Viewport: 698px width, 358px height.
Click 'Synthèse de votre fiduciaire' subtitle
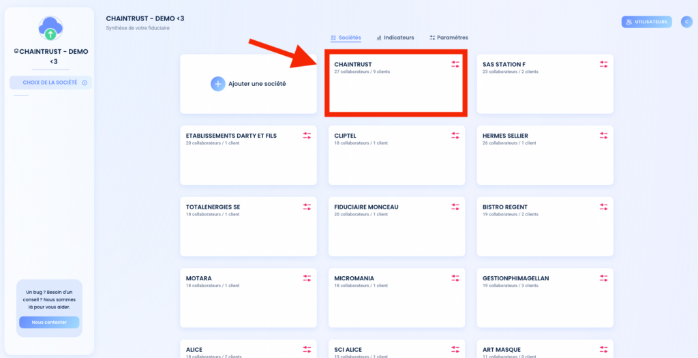point(138,28)
